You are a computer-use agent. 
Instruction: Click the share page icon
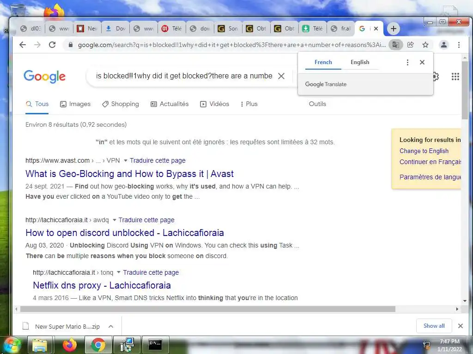[410, 45]
